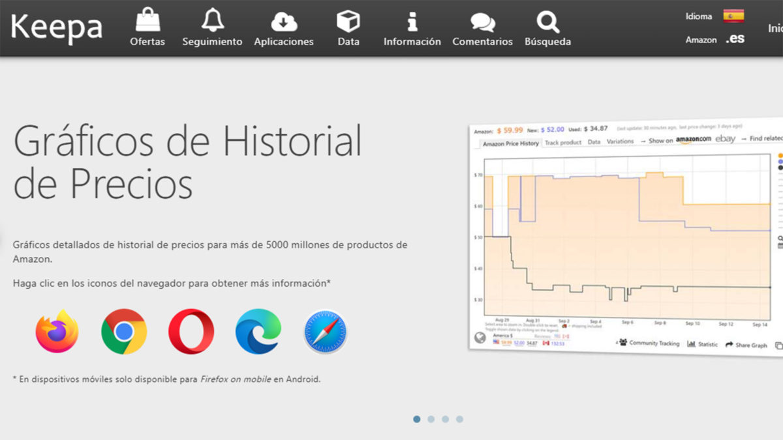Open Aplicaciones cloud download icon

tap(284, 21)
